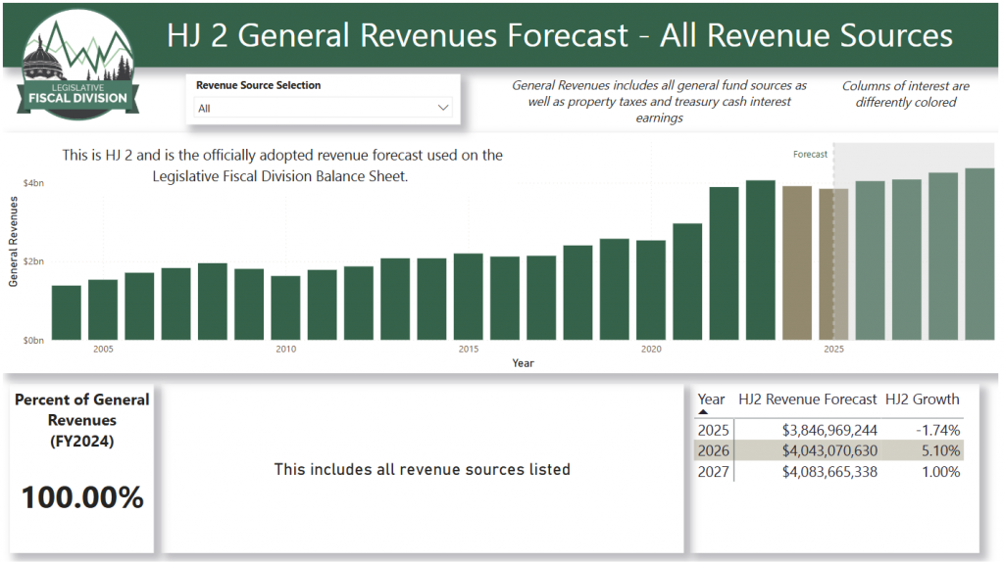Click the 5.10% growth value
This screenshot has height=563, width=1004.
941,450
